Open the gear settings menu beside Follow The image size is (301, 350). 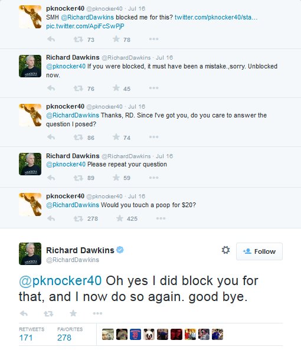[225, 250]
